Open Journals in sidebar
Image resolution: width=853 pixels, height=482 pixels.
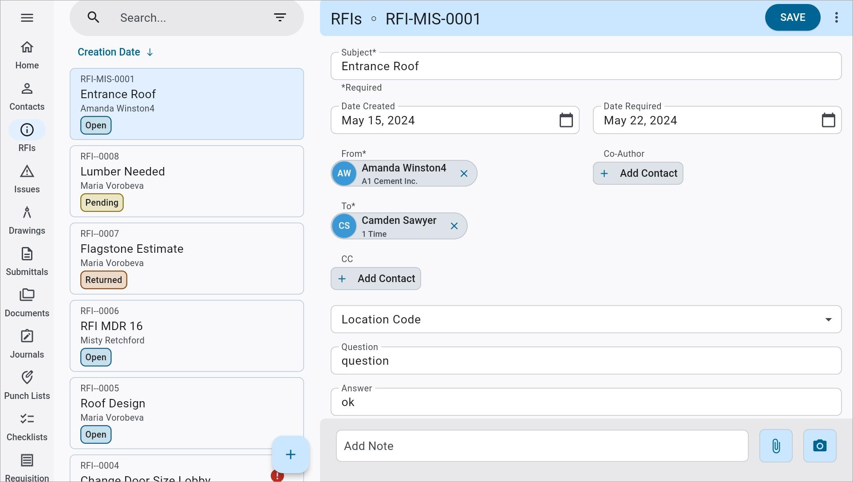click(27, 344)
